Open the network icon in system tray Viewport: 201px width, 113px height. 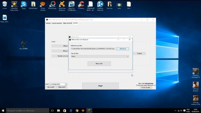point(178,110)
